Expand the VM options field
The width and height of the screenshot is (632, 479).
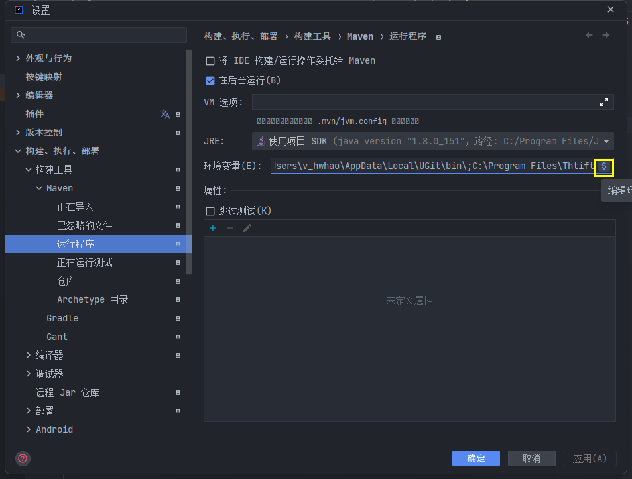tap(603, 102)
